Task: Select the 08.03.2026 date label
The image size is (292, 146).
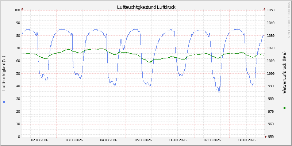Action: click(247, 140)
